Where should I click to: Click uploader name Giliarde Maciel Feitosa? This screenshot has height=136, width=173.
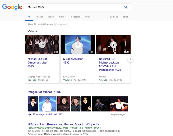(39, 77)
